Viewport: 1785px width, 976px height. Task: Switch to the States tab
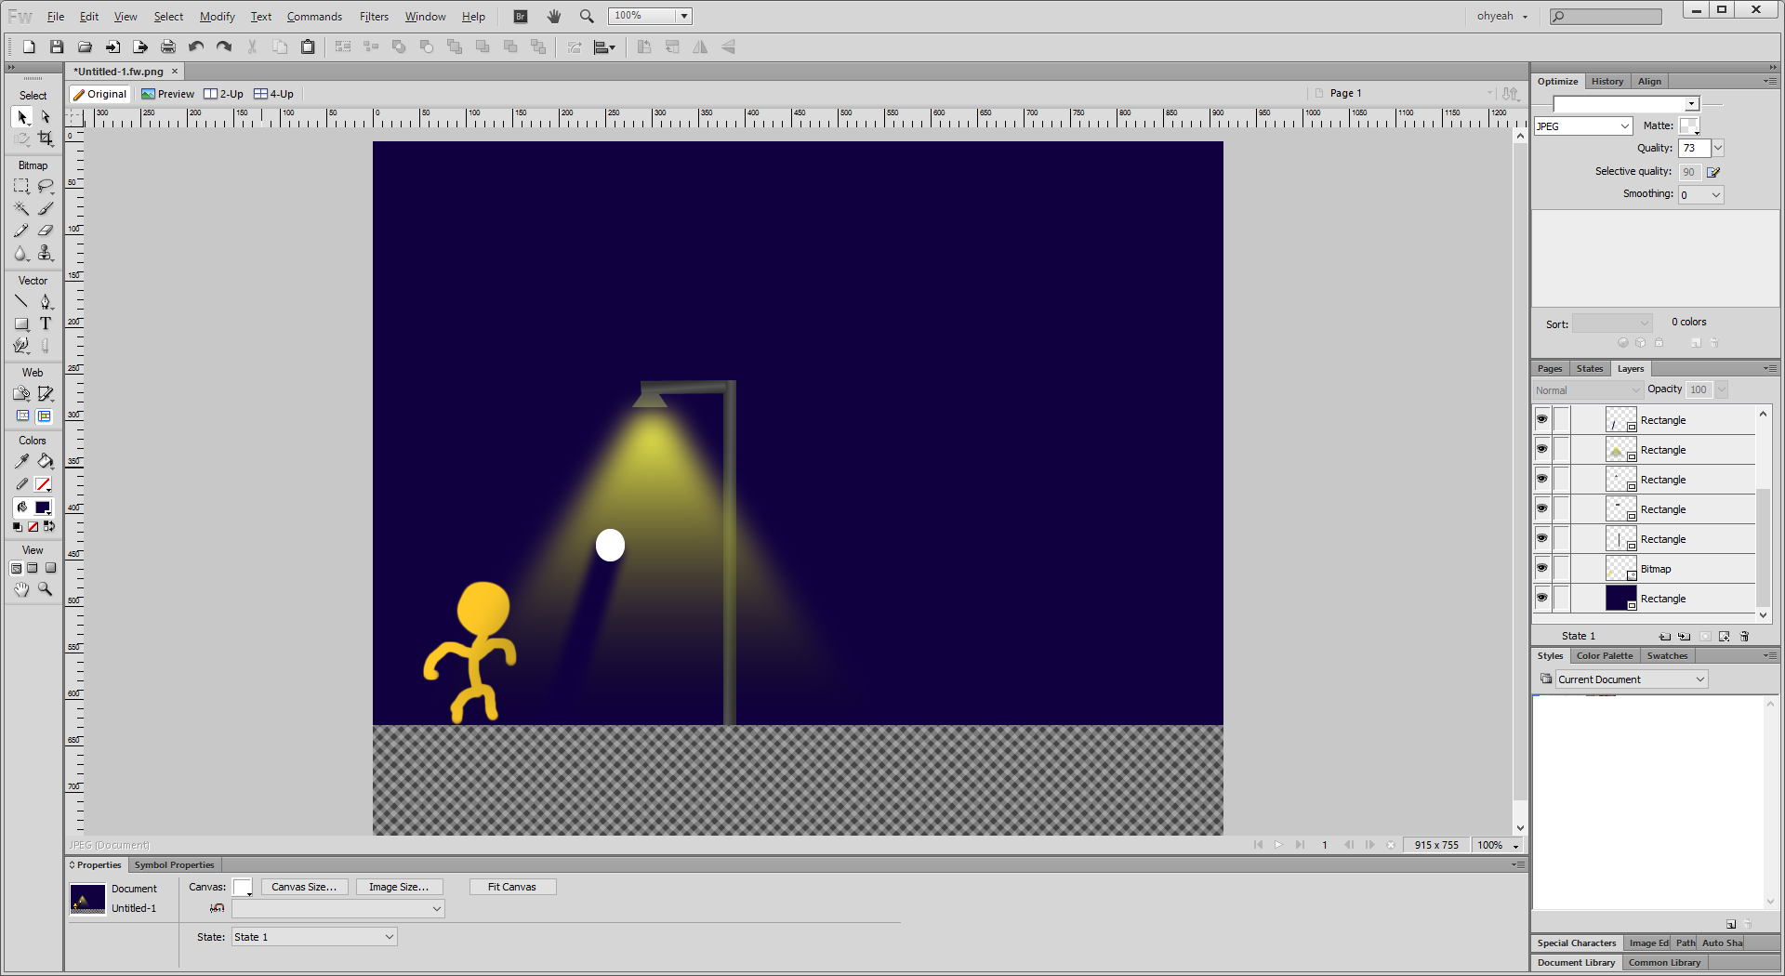(1590, 369)
